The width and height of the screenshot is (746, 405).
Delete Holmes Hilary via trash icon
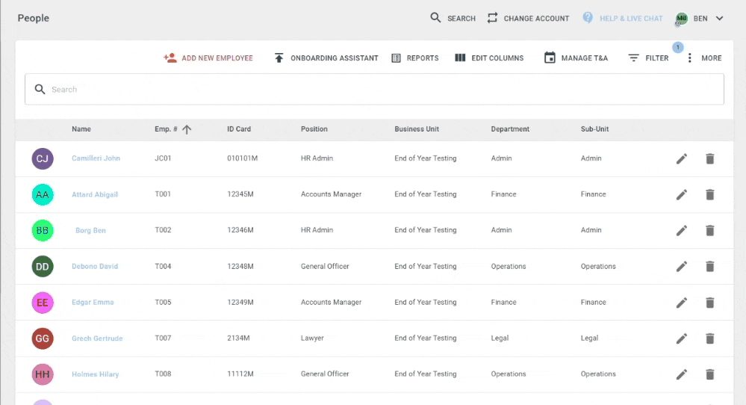coord(710,374)
